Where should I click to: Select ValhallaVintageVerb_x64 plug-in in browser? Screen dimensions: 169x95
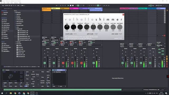point(25,40)
